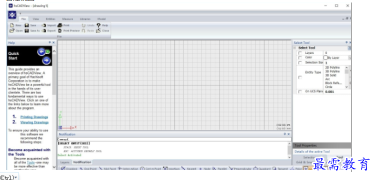
Task: Switch to the Layers bottom tab
Action: coord(65,162)
